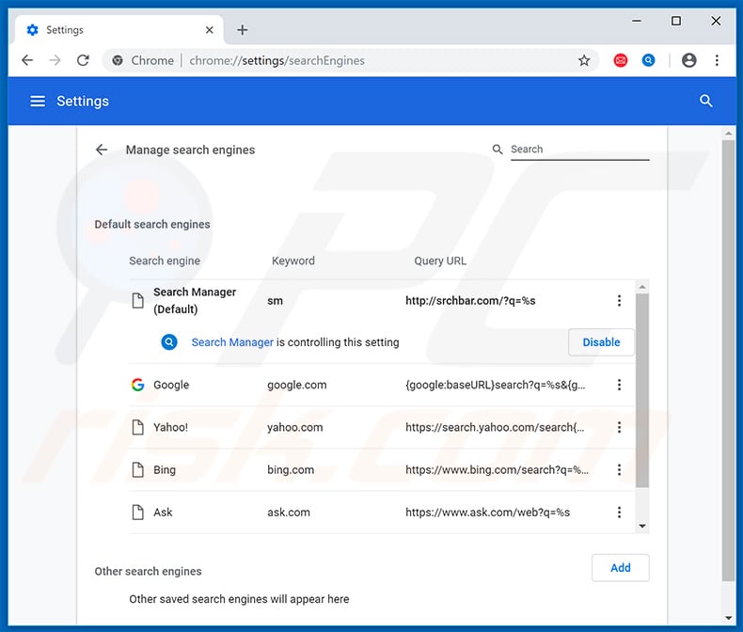The height and width of the screenshot is (632, 743).
Task: Open a new tab with the plus button
Action: click(243, 30)
